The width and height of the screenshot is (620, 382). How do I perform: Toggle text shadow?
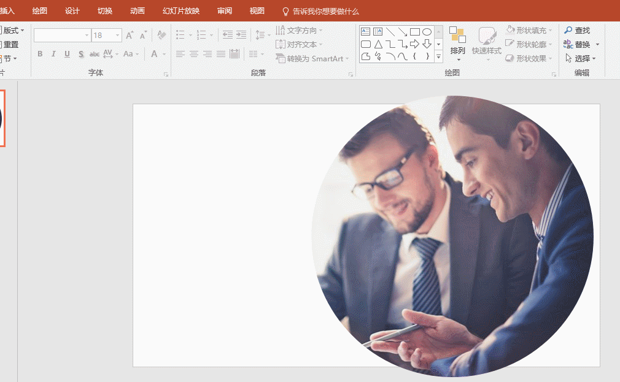click(80, 54)
